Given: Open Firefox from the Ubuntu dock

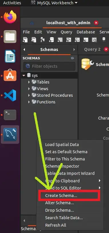Looking at the screenshot, I should coord(10,17).
